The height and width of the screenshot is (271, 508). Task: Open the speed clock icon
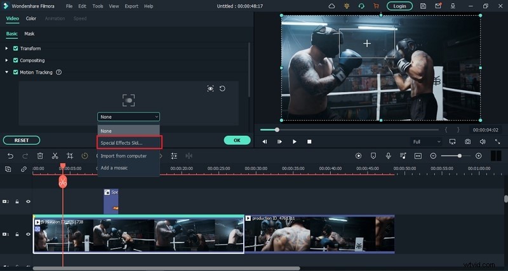pos(84,156)
